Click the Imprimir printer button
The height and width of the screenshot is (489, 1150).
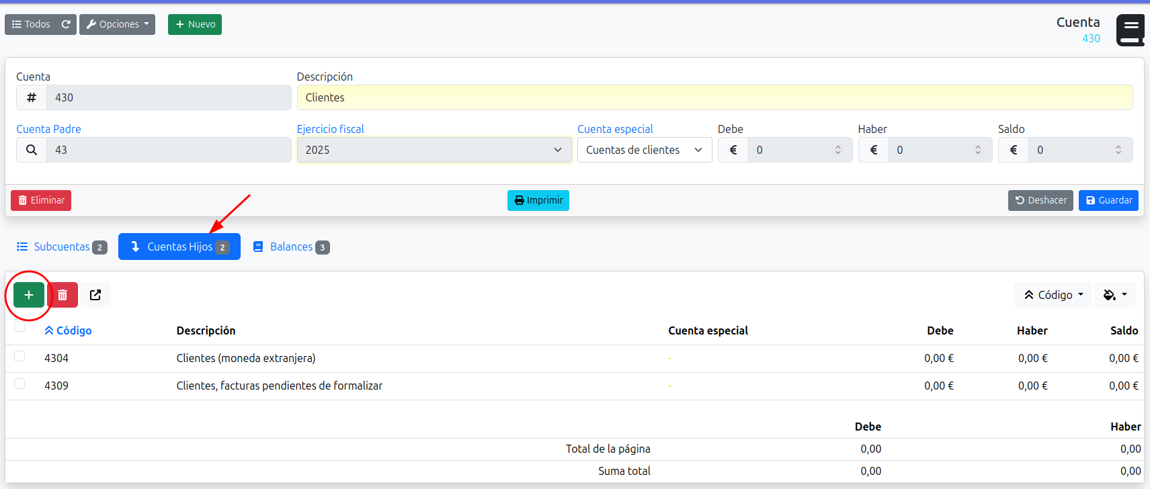[x=538, y=200]
